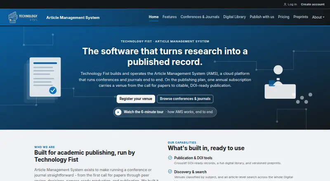Go to Preprints in the navigation
The height and width of the screenshot is (181, 330).
point(301,17)
